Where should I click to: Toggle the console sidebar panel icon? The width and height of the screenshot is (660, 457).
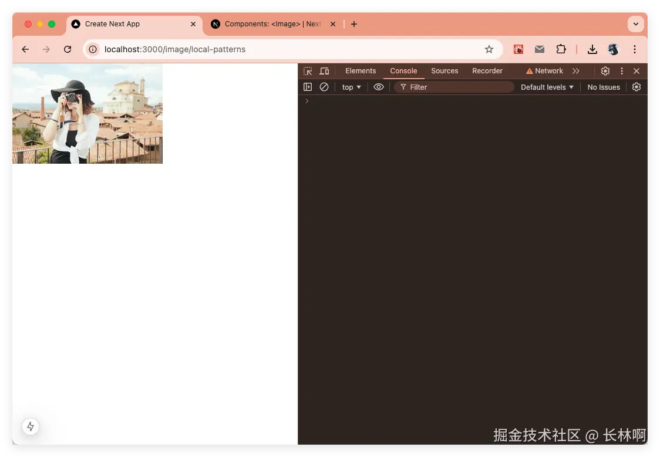pyautogui.click(x=308, y=87)
